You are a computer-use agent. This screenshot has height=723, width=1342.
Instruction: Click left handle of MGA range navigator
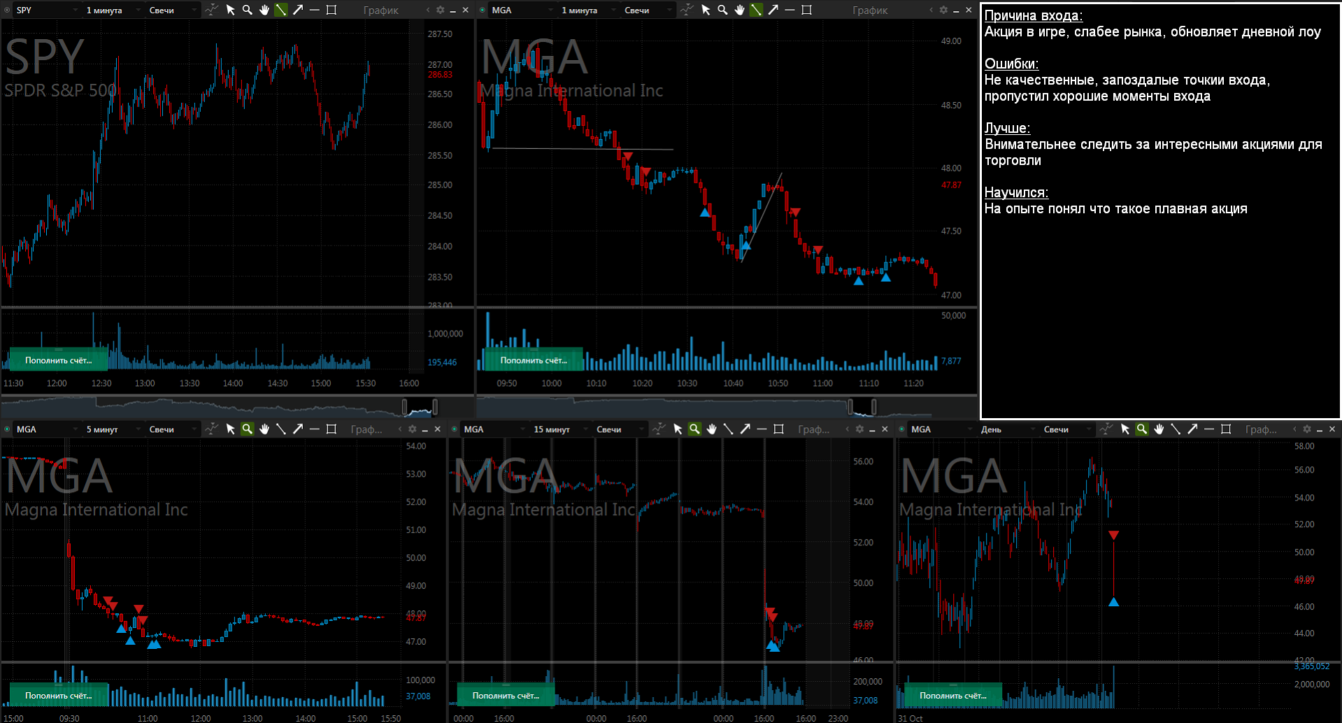[x=850, y=406]
